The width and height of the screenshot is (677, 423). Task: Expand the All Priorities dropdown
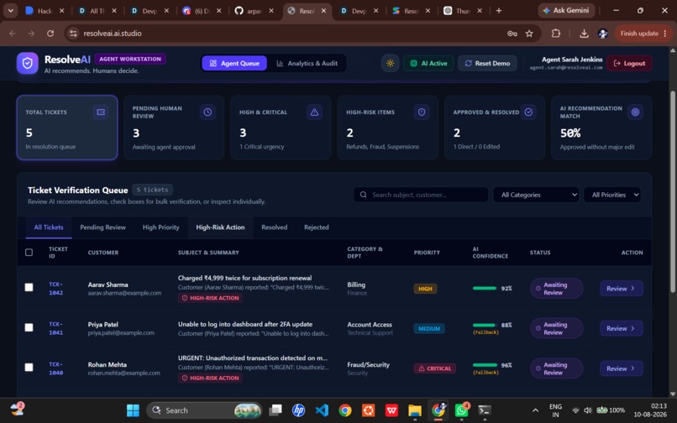pyautogui.click(x=612, y=195)
